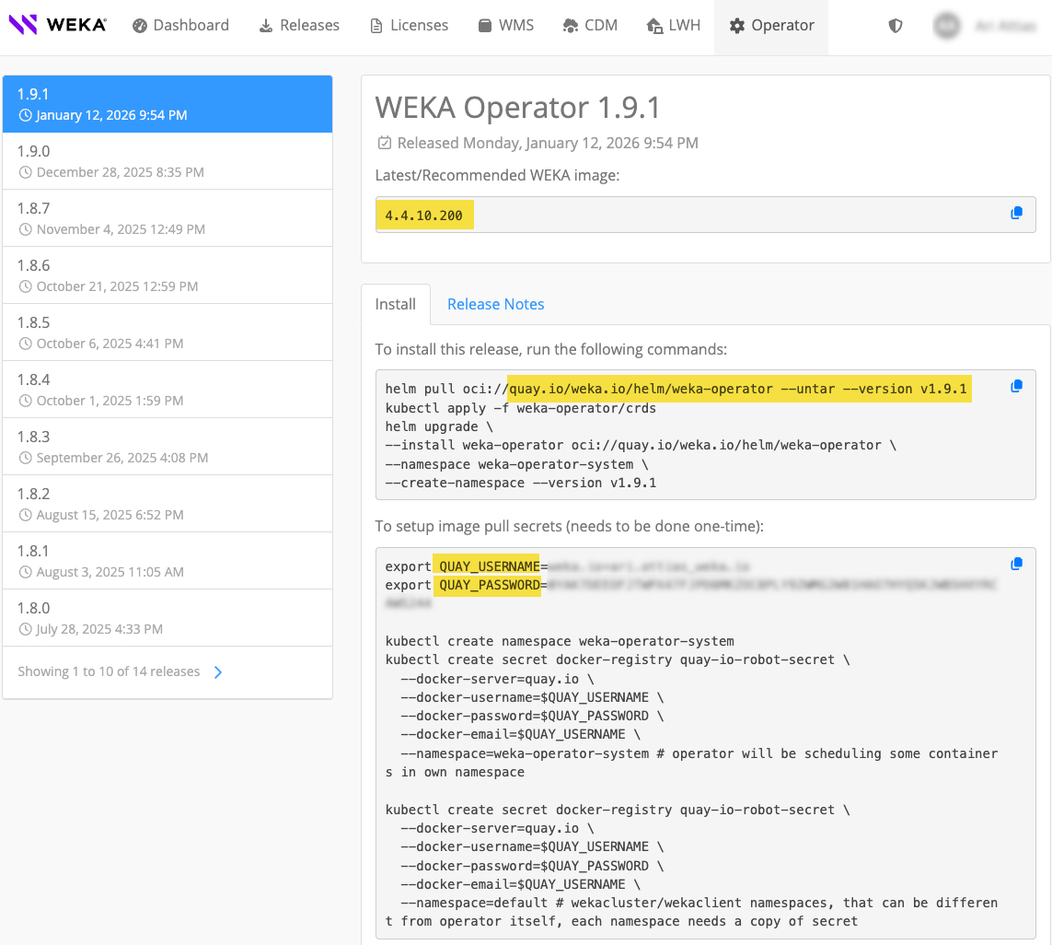Select release 1.8.7 from December list
Screen dimensions: 1052x945
(x=167, y=218)
